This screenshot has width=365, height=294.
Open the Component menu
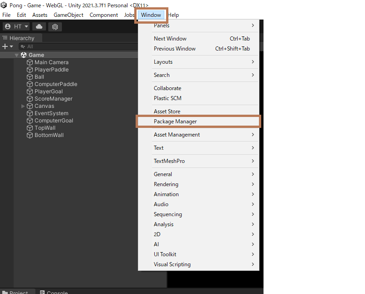point(104,15)
